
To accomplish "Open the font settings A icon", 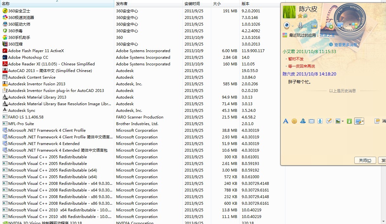I will [286, 121].
